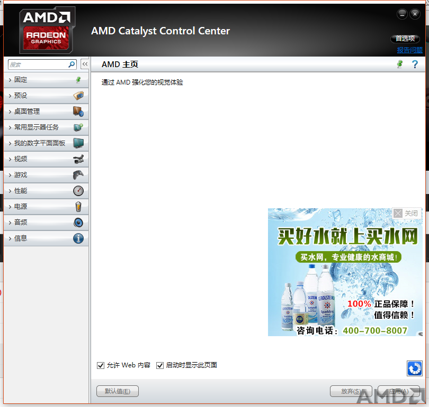Select the 性能 menu label
The image size is (429, 407).
(x=21, y=190)
